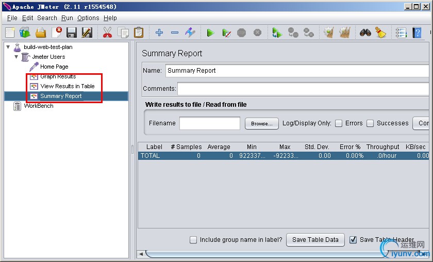Open the Search menu
The height and width of the screenshot is (262, 433).
tap(47, 18)
